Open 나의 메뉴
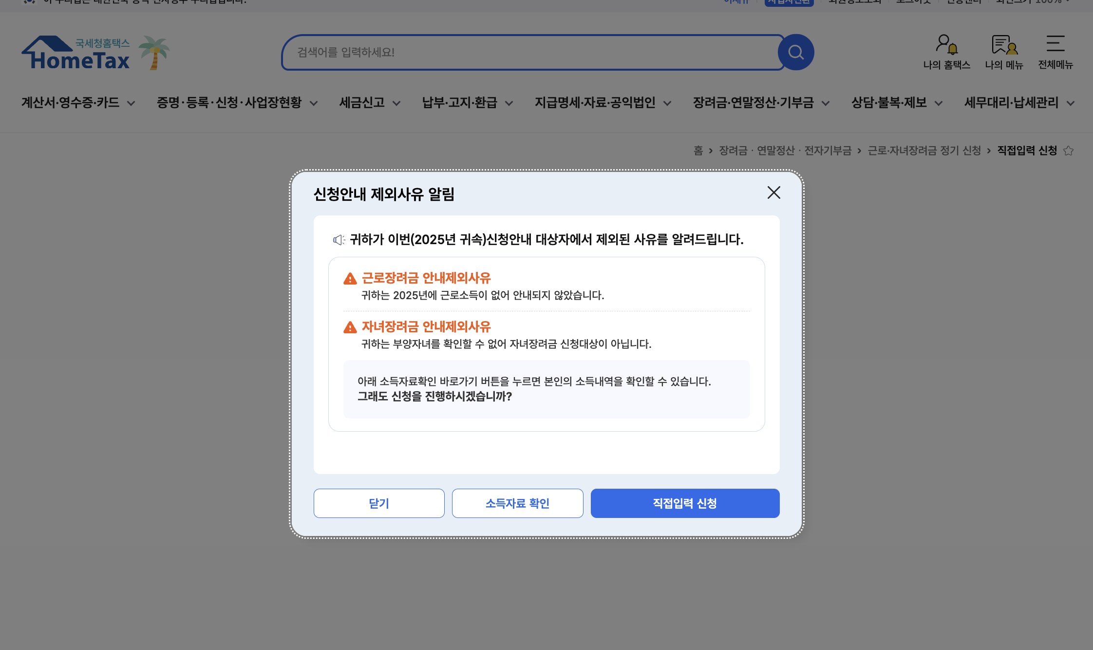The width and height of the screenshot is (1093, 650). (x=1004, y=52)
